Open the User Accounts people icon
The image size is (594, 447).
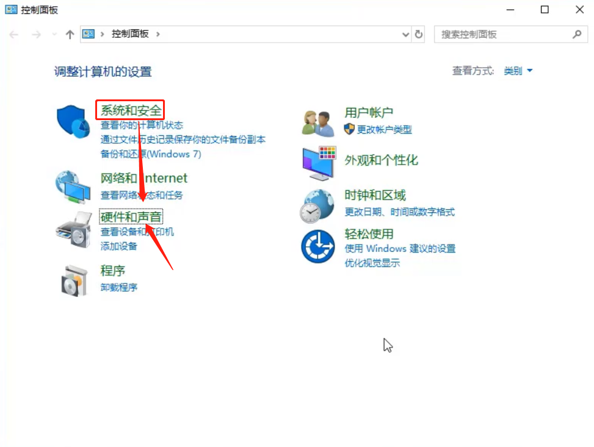318,123
